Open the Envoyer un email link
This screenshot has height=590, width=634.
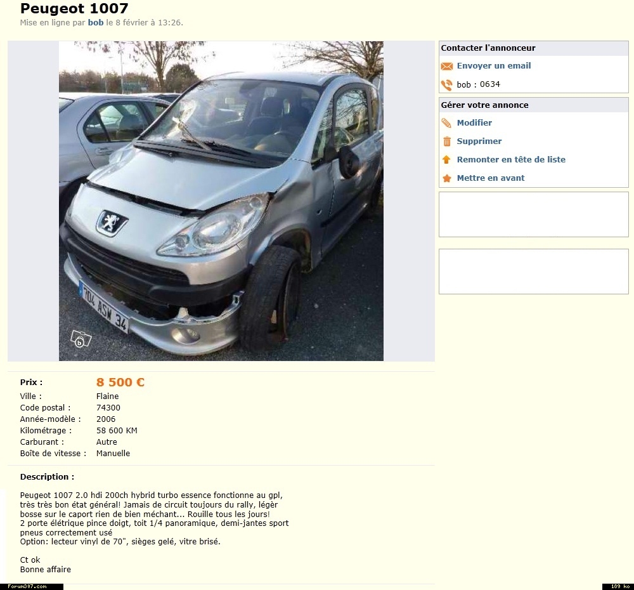(x=494, y=65)
